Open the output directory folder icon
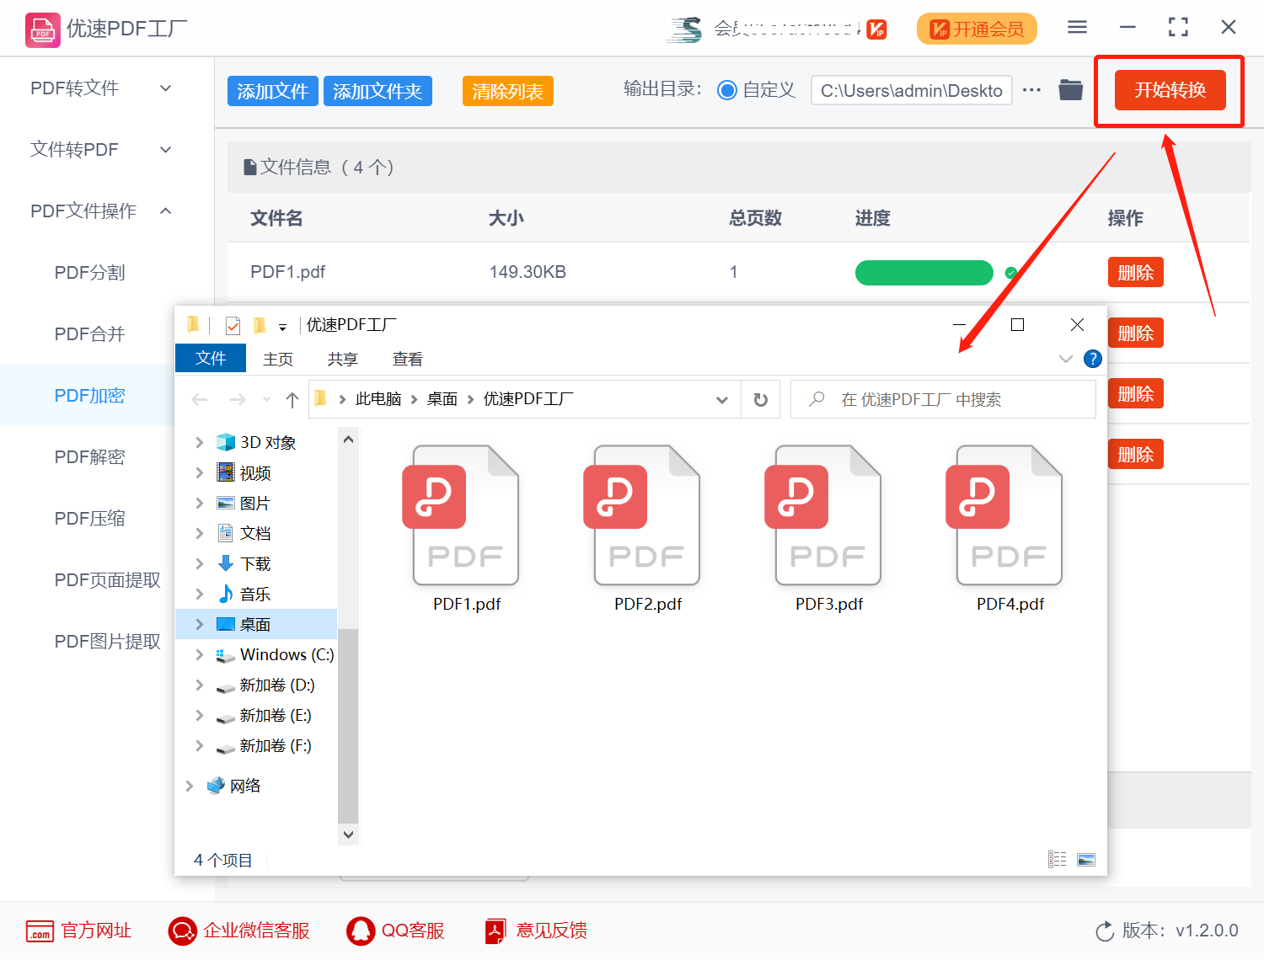Viewport: 1264px width, 960px height. 1070,89
